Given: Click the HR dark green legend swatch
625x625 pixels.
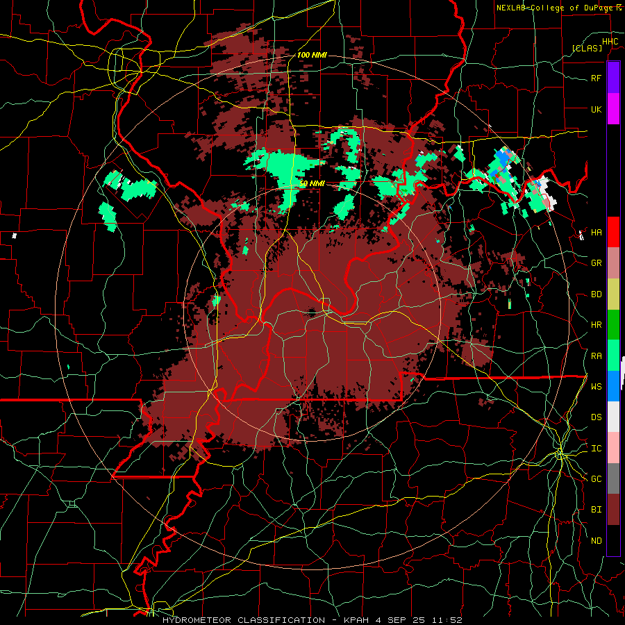Looking at the screenshot, I should coord(613,324).
